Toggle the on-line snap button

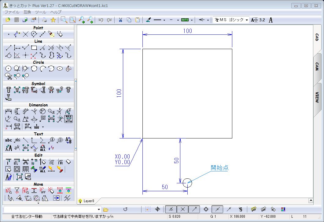229,209
